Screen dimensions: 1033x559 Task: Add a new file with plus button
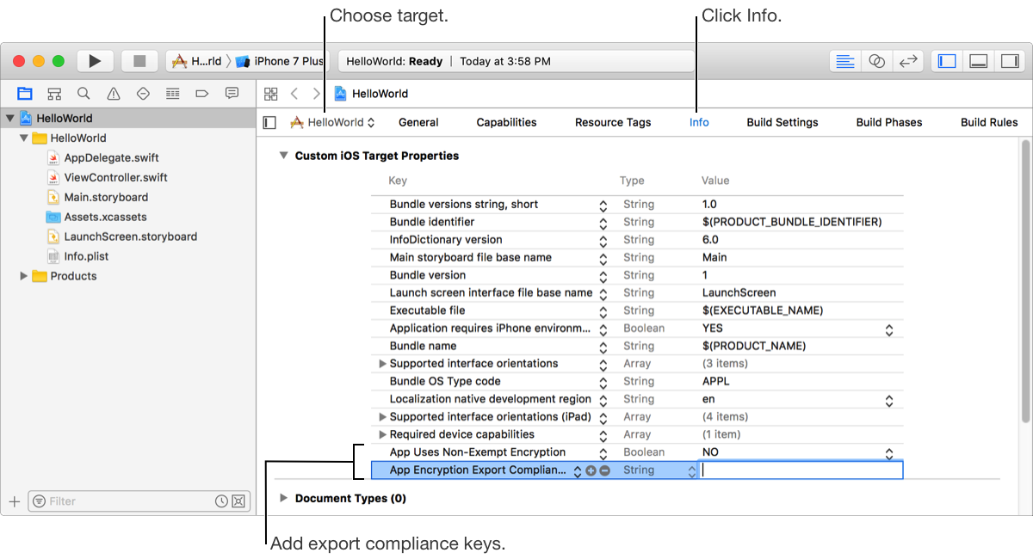click(x=14, y=501)
